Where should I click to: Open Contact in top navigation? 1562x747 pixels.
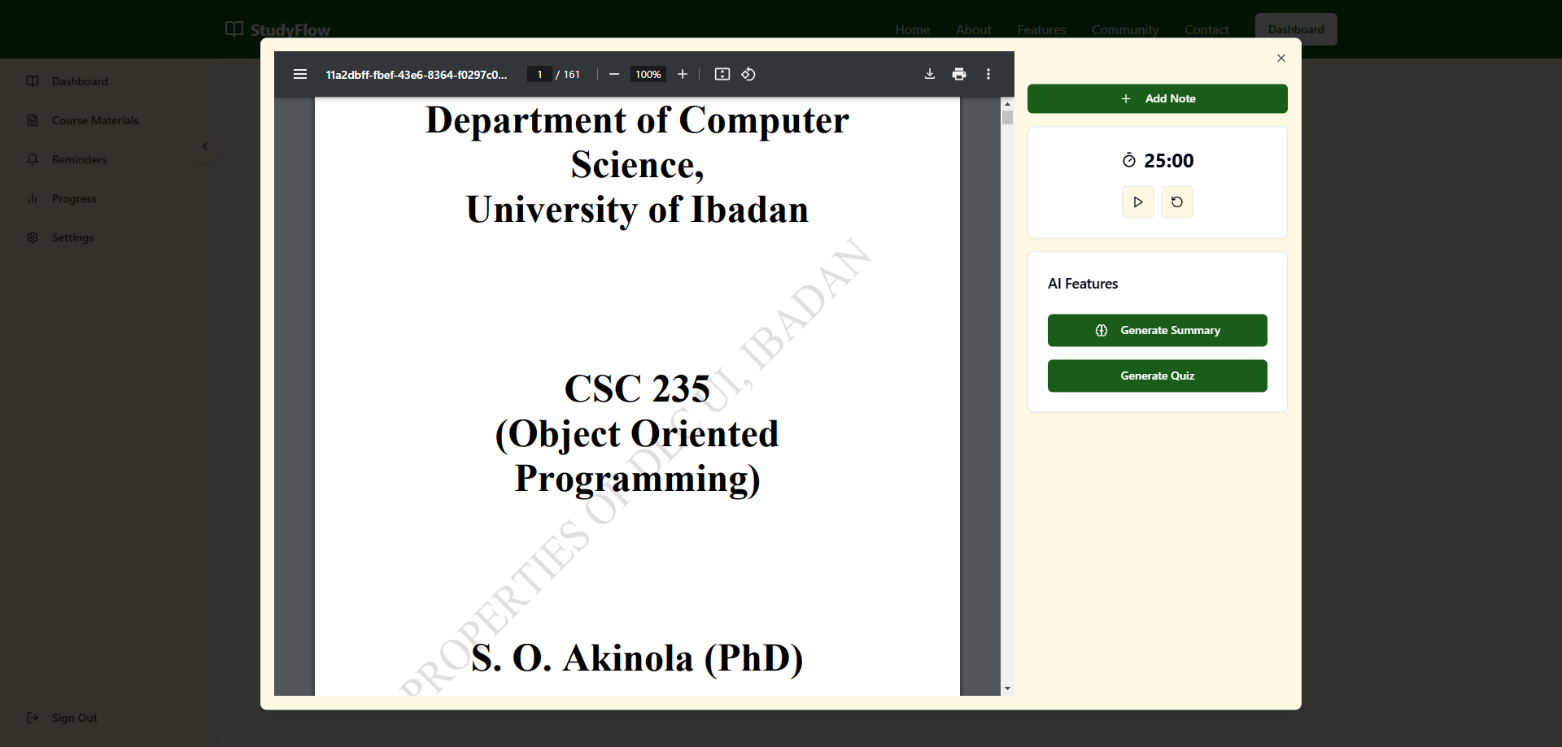point(1206,29)
